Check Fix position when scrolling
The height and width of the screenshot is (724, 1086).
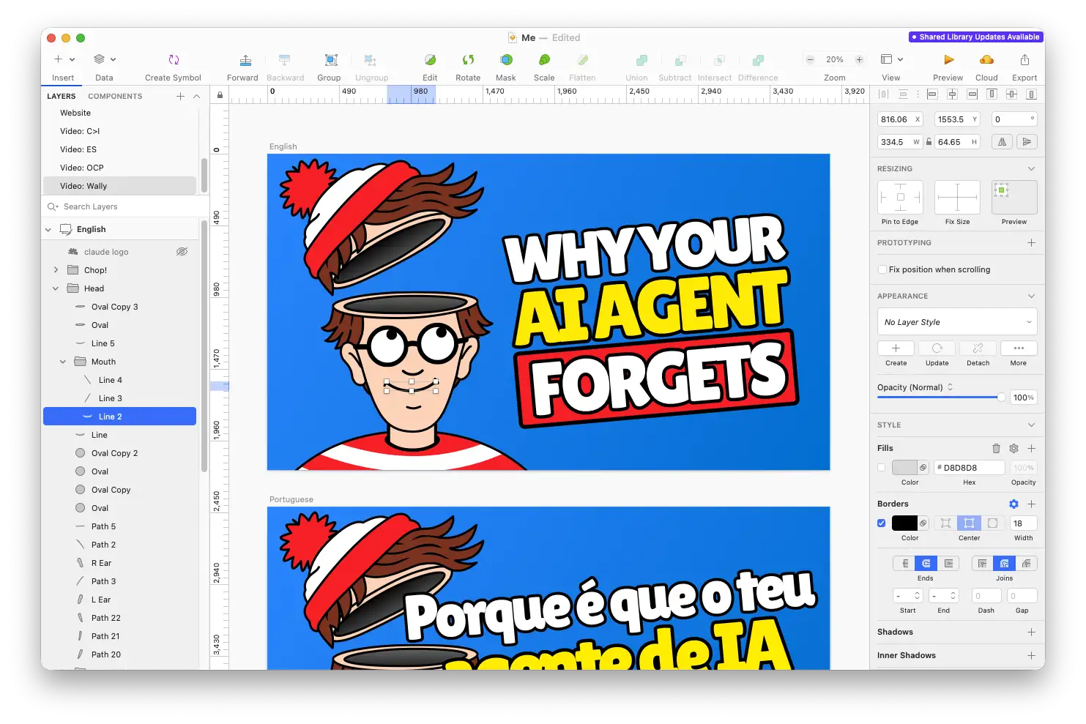coord(882,269)
